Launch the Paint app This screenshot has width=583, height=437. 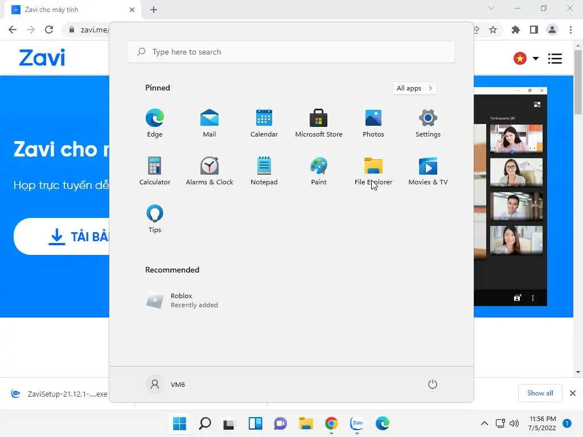click(x=319, y=171)
